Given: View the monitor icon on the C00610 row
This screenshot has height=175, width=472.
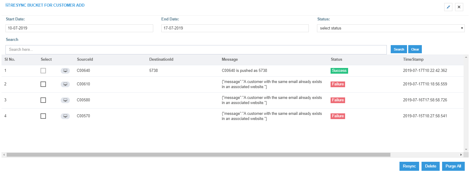Looking at the screenshot, I should 65,84.
